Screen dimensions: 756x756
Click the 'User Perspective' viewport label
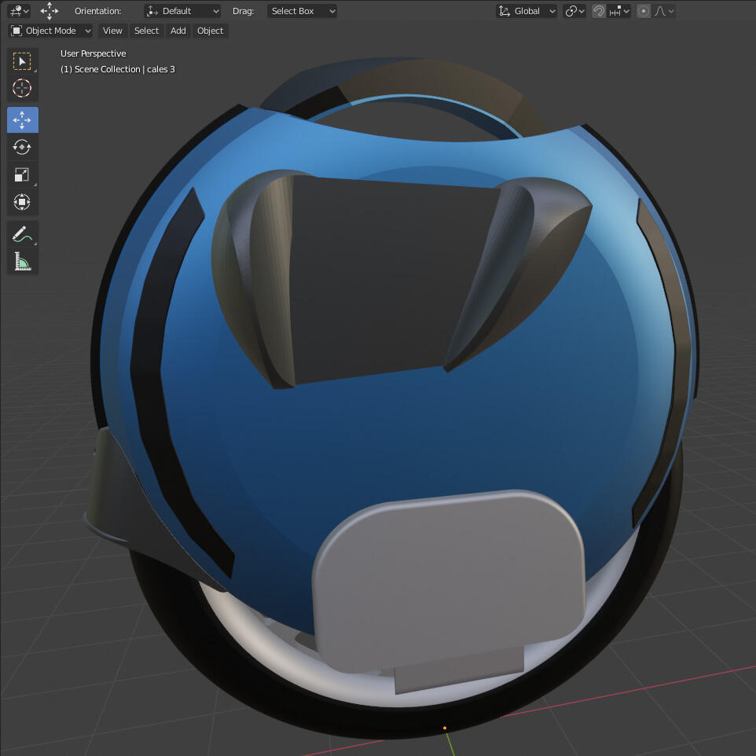click(x=93, y=53)
